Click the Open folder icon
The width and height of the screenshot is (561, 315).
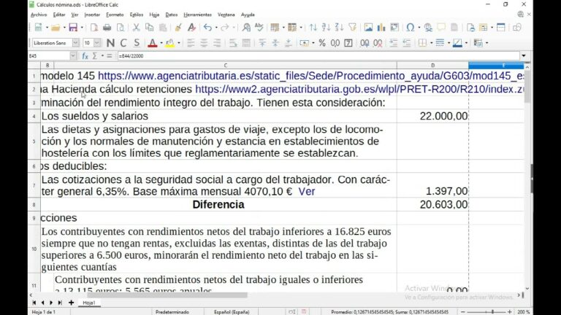(x=56, y=28)
